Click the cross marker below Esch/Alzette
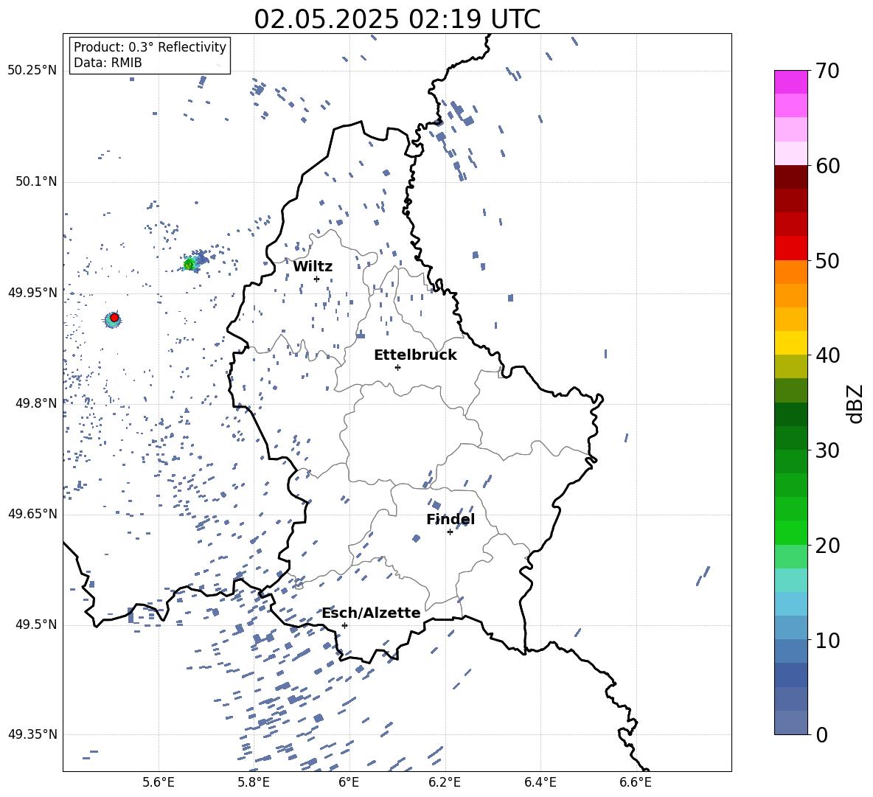This screenshot has height=797, width=873. pos(344,625)
